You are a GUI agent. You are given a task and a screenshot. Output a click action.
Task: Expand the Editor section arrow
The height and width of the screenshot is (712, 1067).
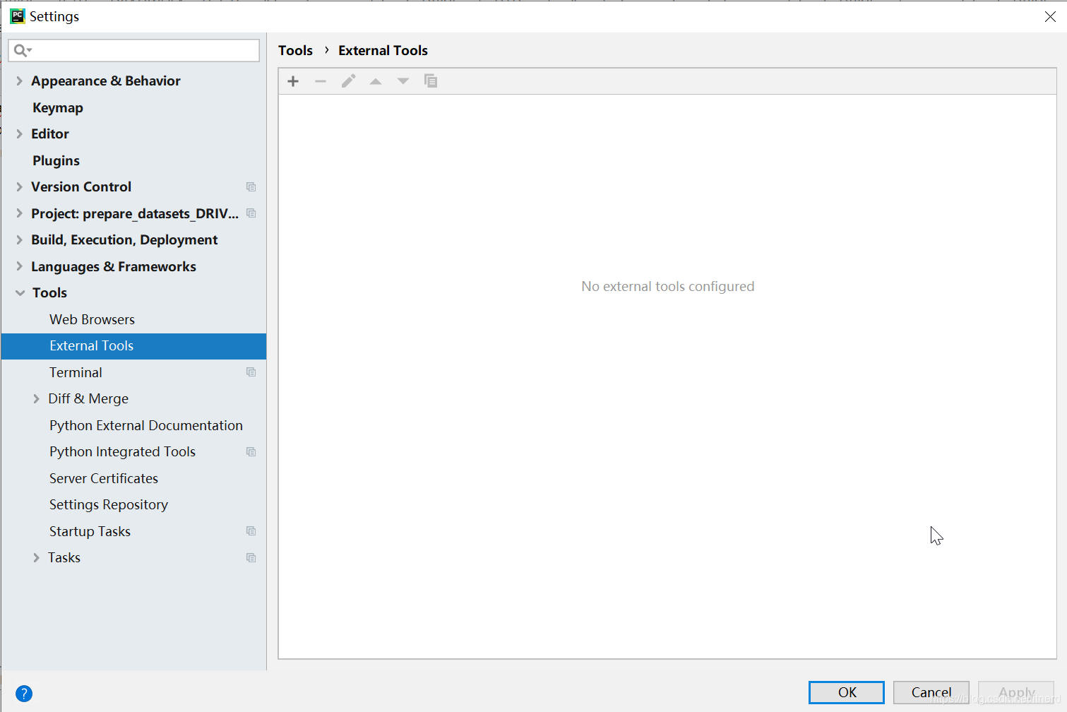click(19, 134)
